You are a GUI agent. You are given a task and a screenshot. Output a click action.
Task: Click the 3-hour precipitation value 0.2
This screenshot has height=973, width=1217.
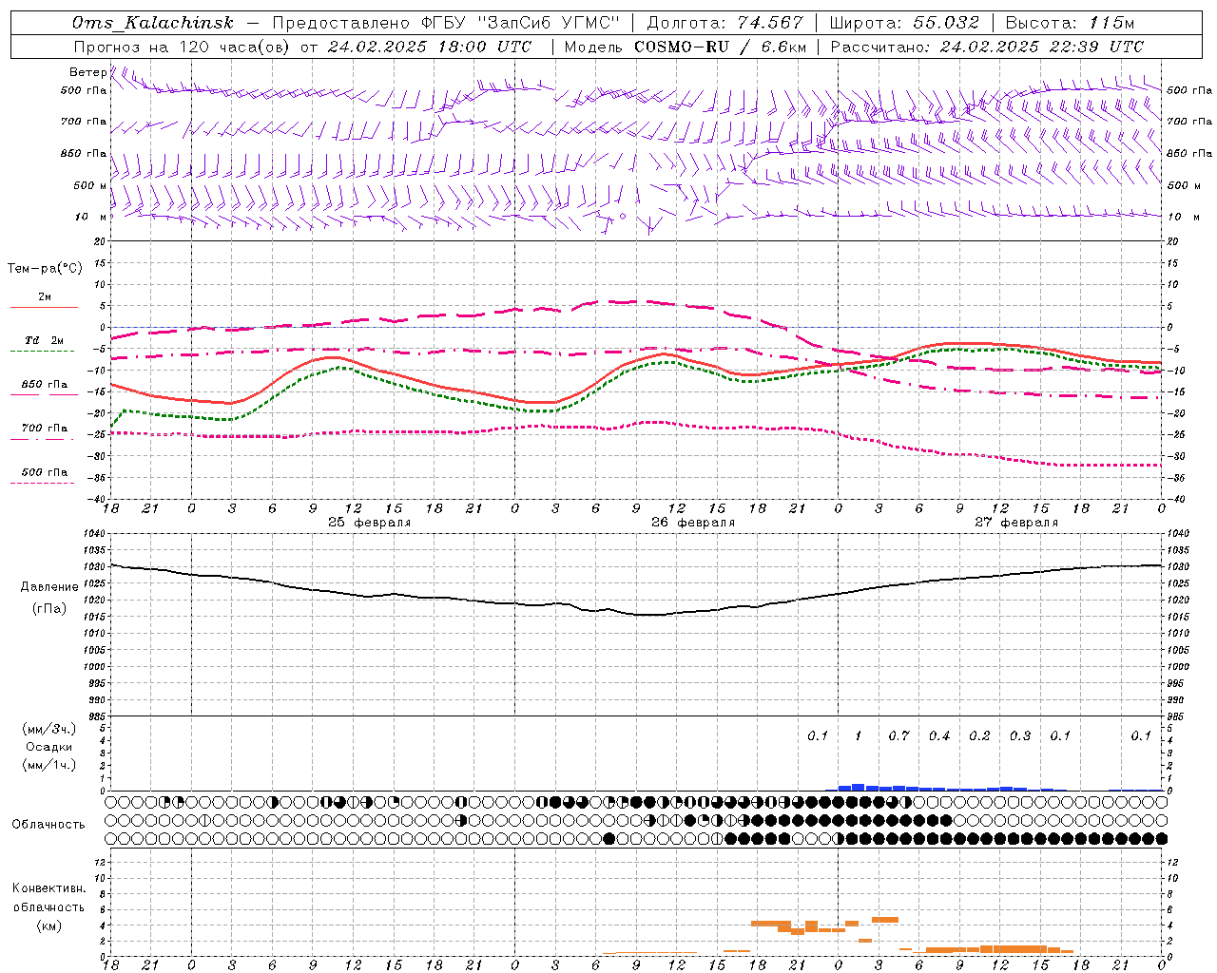(979, 736)
